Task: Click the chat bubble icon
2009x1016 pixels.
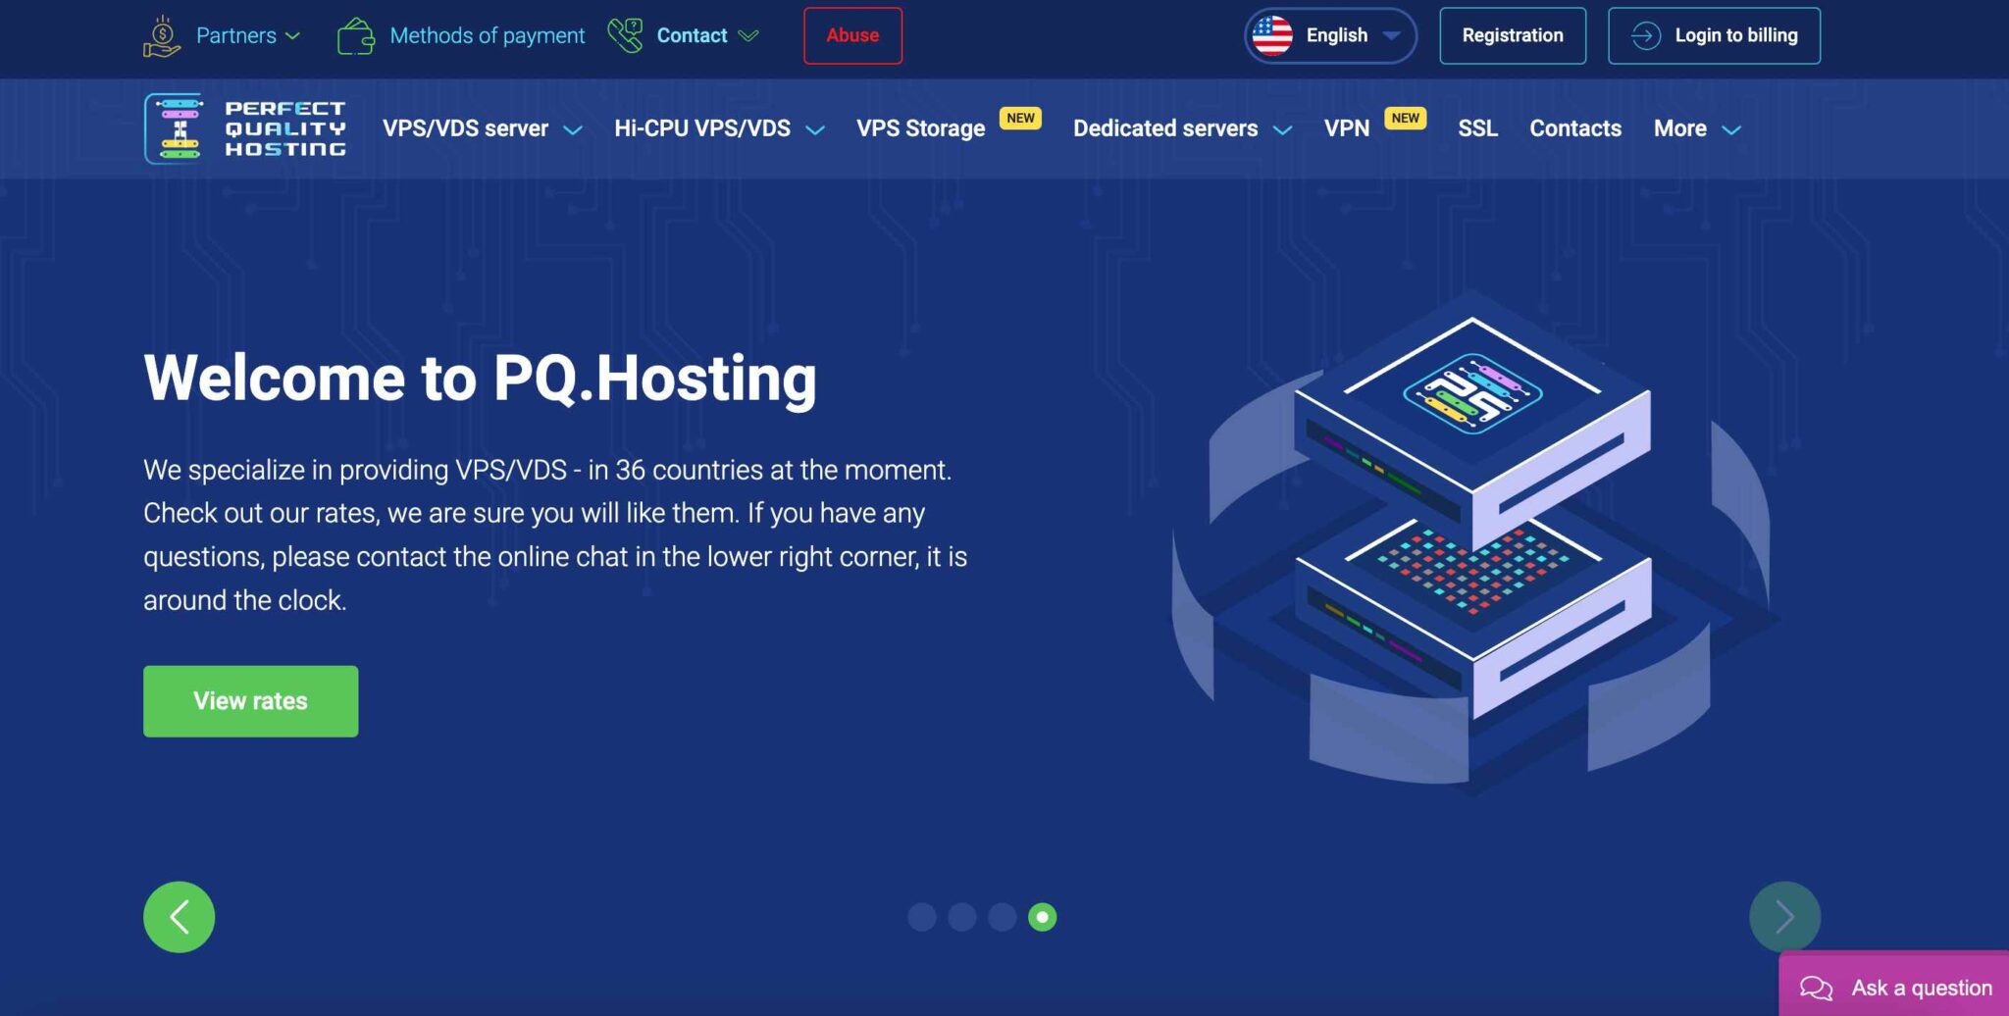Action: [1816, 988]
